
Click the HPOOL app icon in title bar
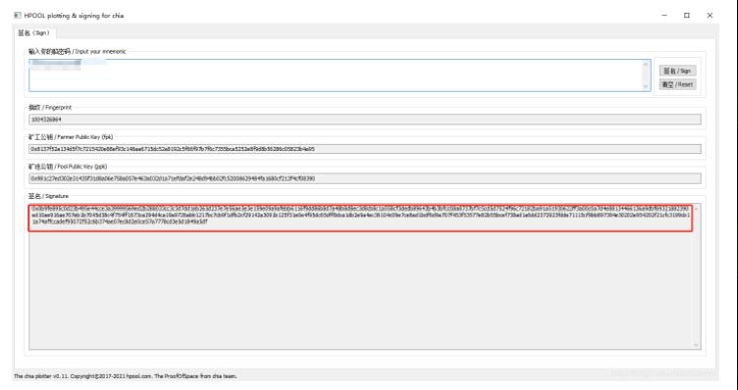pos(18,16)
